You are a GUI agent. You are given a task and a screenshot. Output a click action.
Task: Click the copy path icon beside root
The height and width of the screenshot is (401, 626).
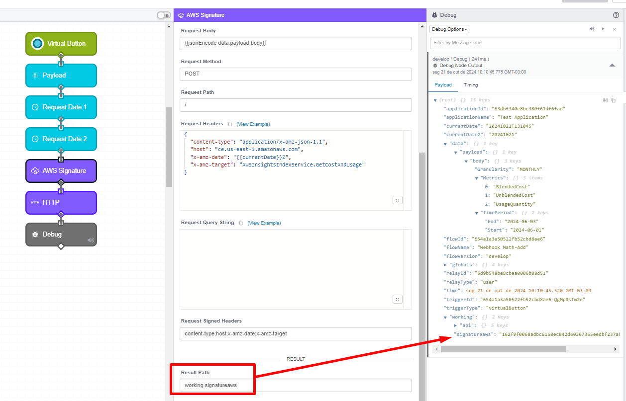pyautogui.click(x=606, y=100)
